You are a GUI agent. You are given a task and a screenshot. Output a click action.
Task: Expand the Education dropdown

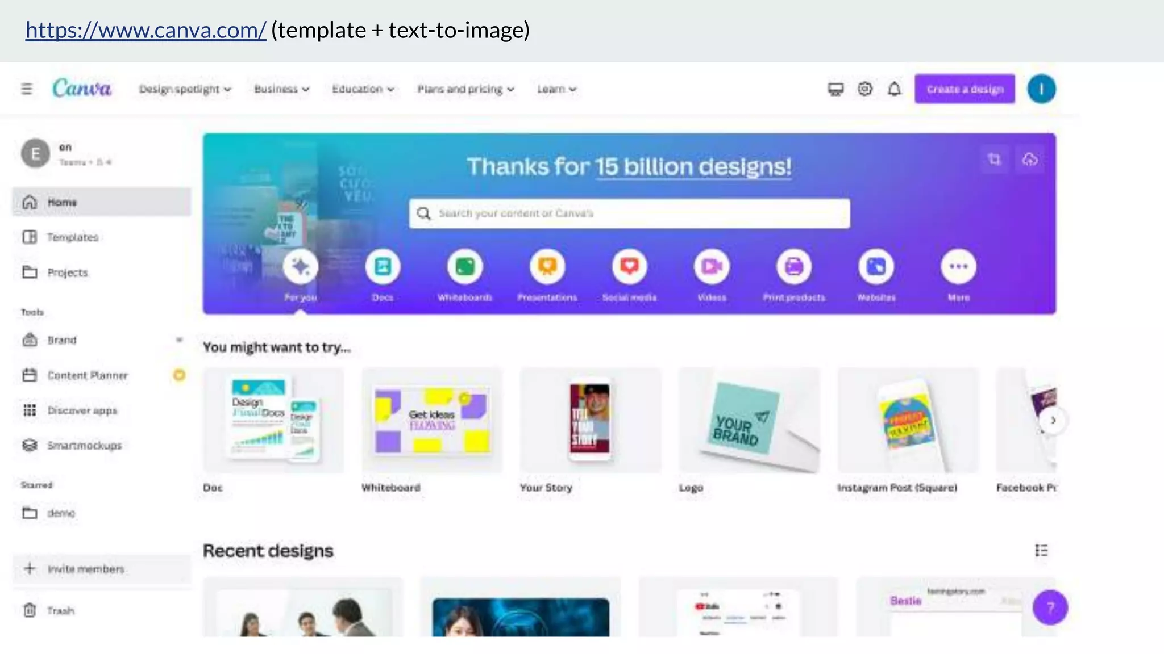363,89
